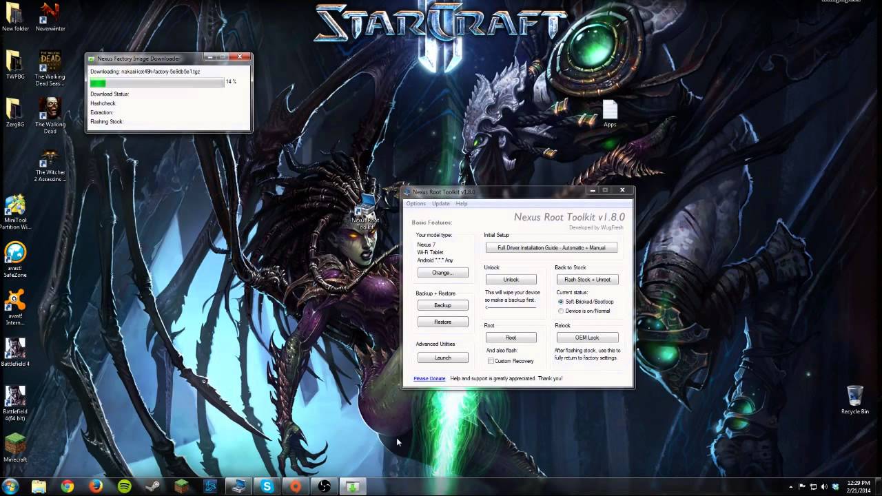Select the Neverwinter desktop shortcut
882x496 pixels.
50,17
